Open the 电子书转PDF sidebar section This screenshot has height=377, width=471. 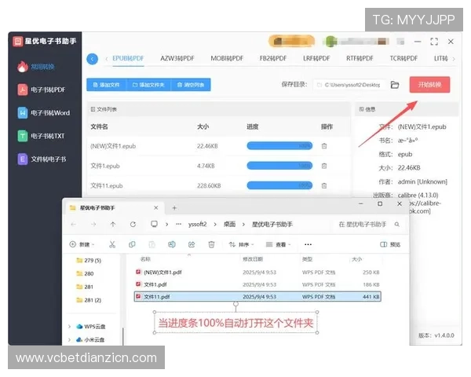tap(43, 90)
